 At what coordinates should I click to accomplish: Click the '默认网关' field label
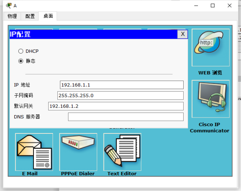(x=24, y=106)
